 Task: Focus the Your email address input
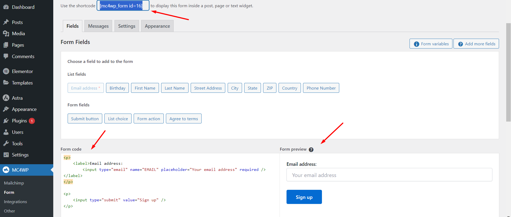(389, 175)
